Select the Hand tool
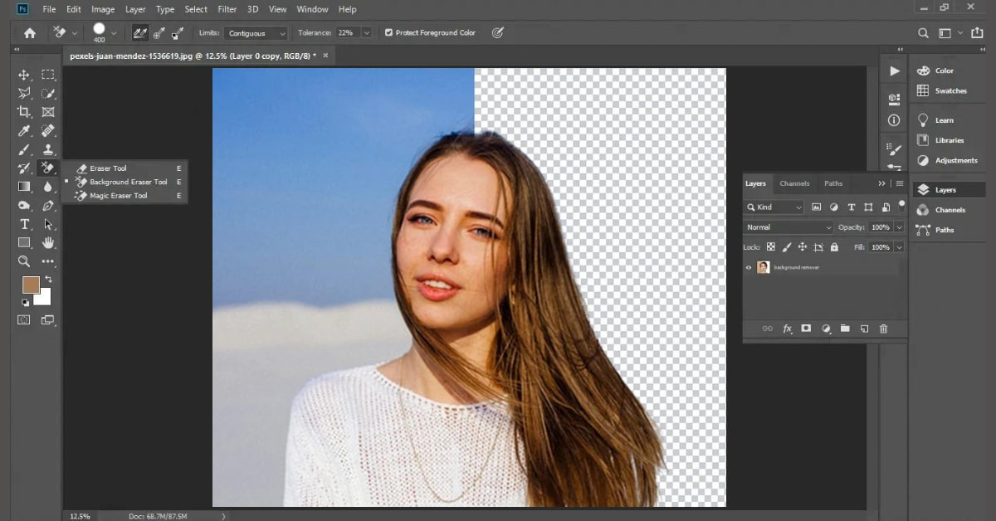 coord(48,242)
